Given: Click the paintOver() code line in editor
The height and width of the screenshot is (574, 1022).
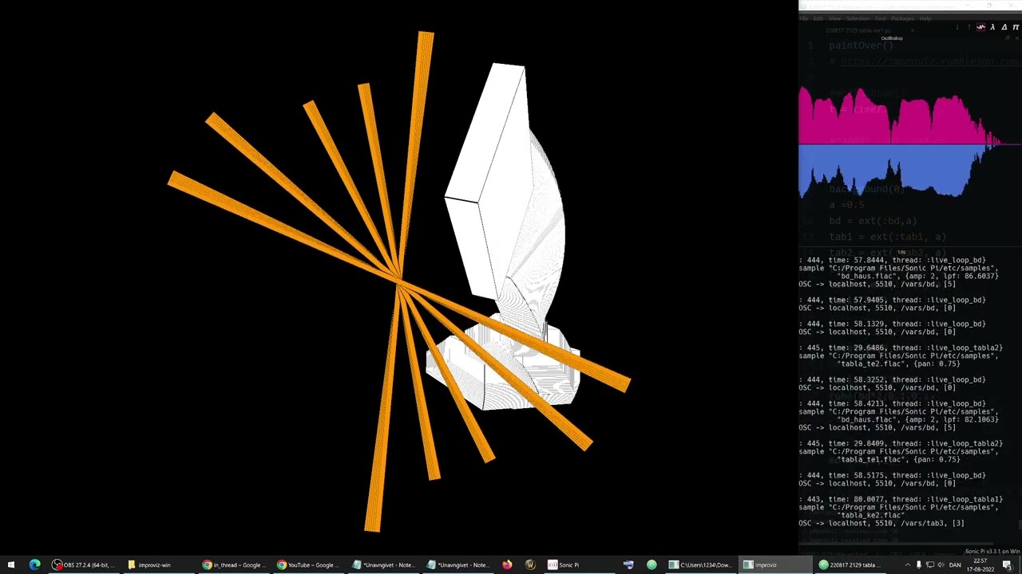Looking at the screenshot, I should [861, 45].
